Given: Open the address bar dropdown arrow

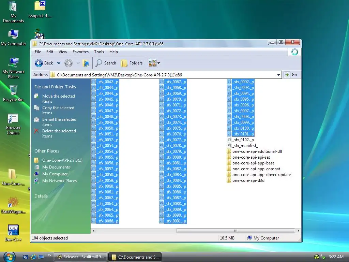Looking at the screenshot, I should 278,75.
